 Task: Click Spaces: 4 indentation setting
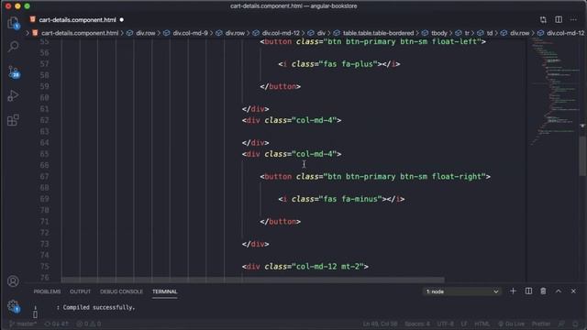[x=417, y=324]
